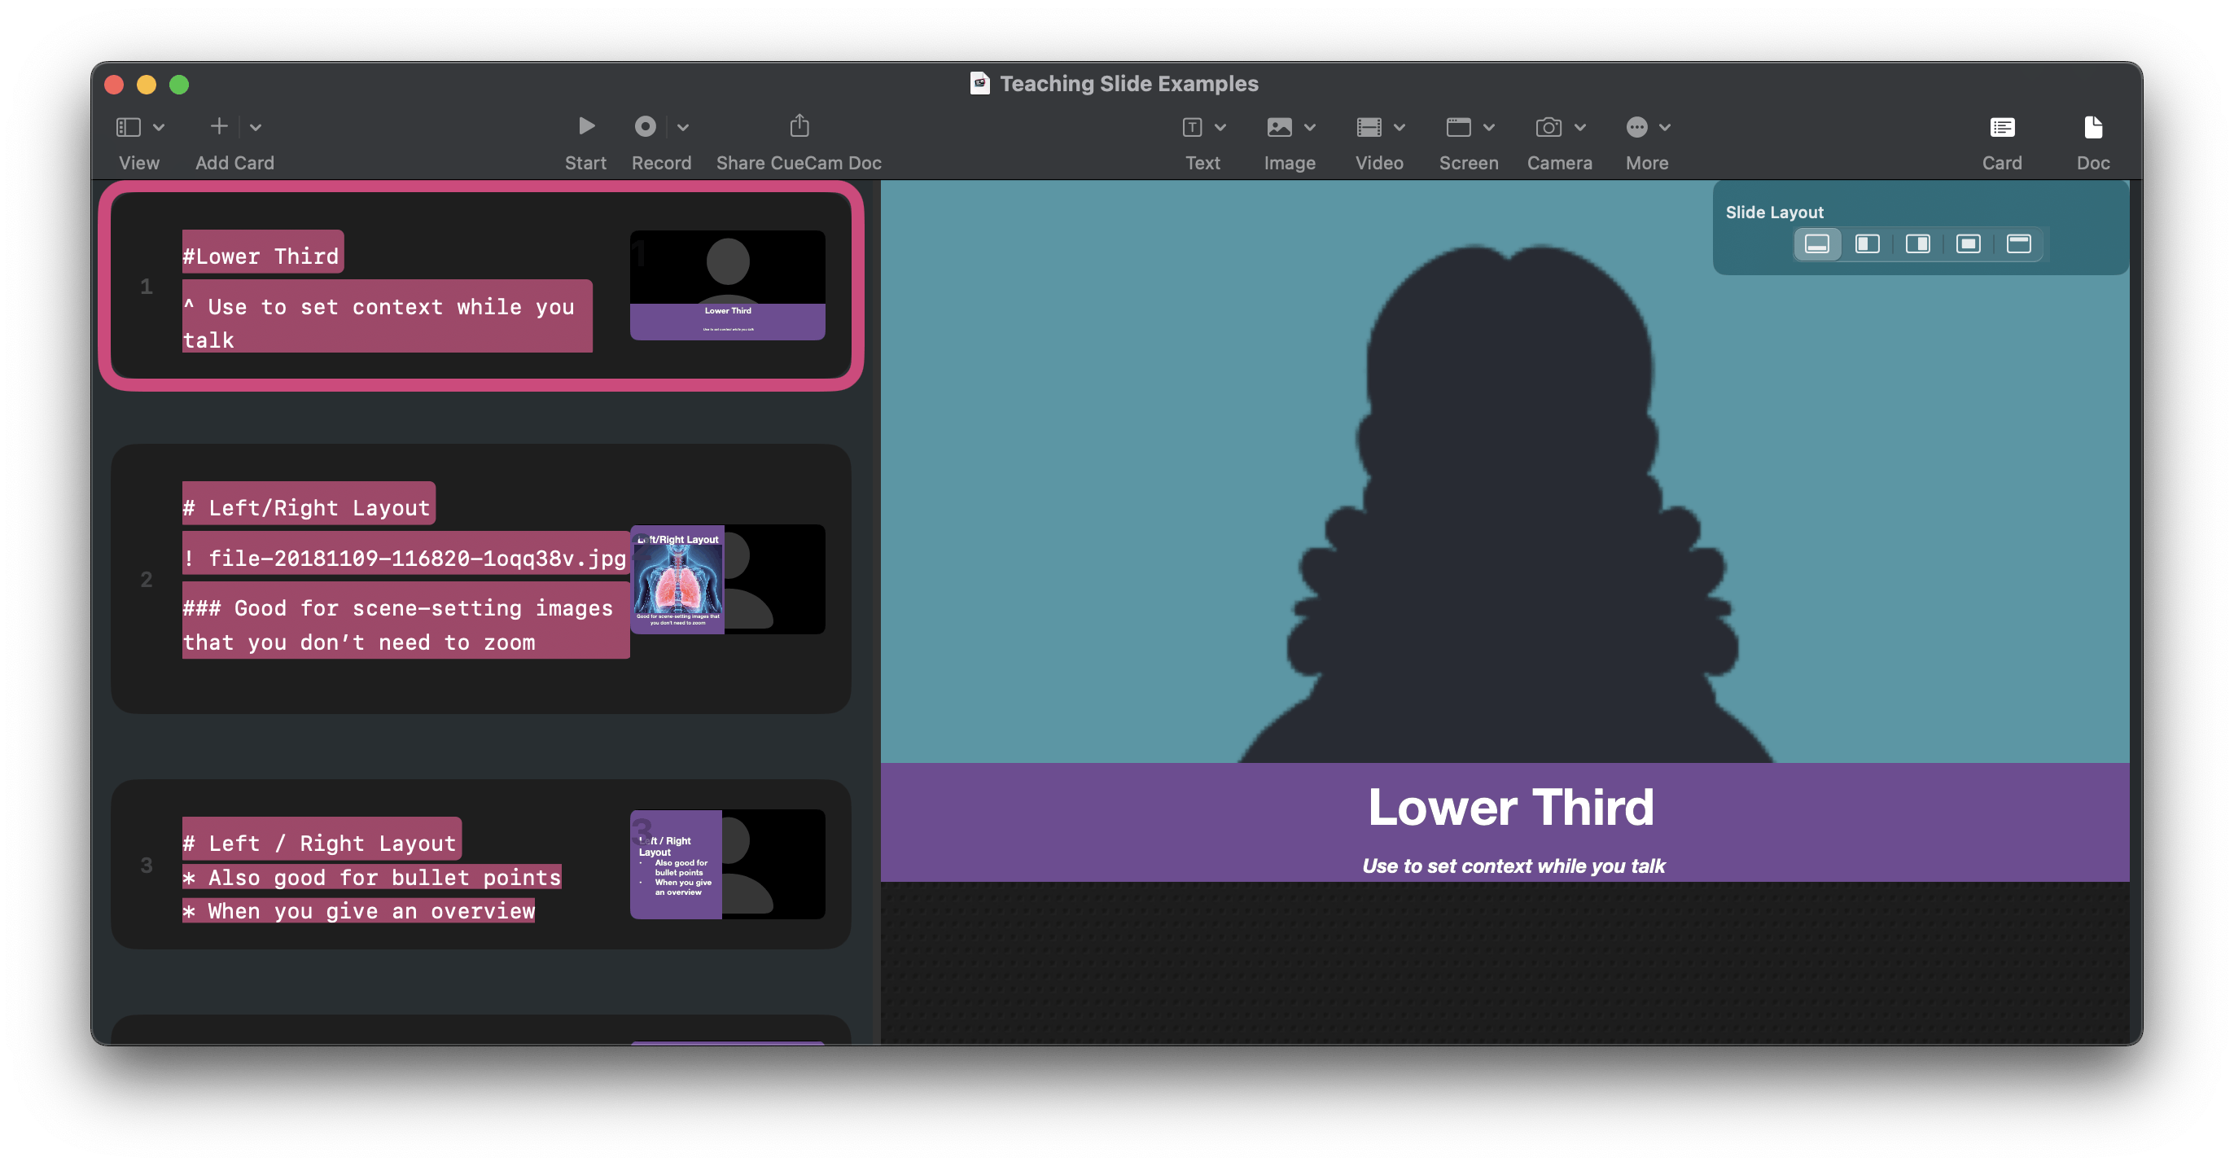The width and height of the screenshot is (2234, 1166).
Task: Click 'Good for scene-setting images' text
Action: point(398,625)
